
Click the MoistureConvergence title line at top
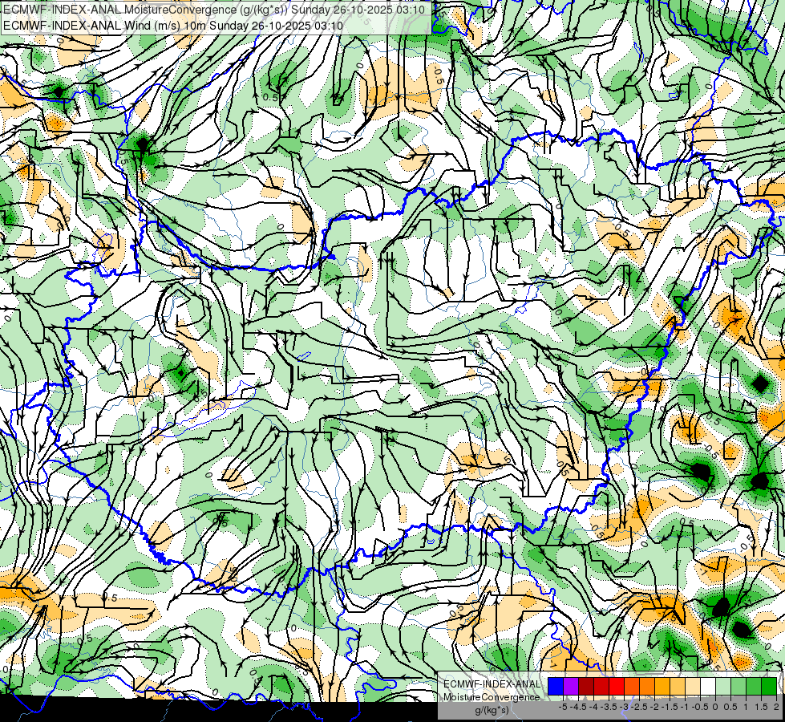[x=213, y=10]
